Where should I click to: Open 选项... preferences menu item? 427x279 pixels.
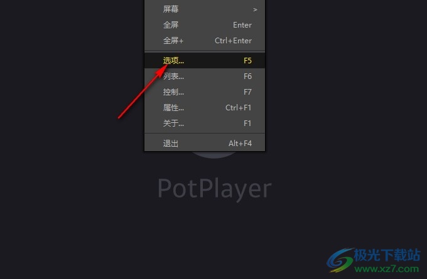[205, 60]
